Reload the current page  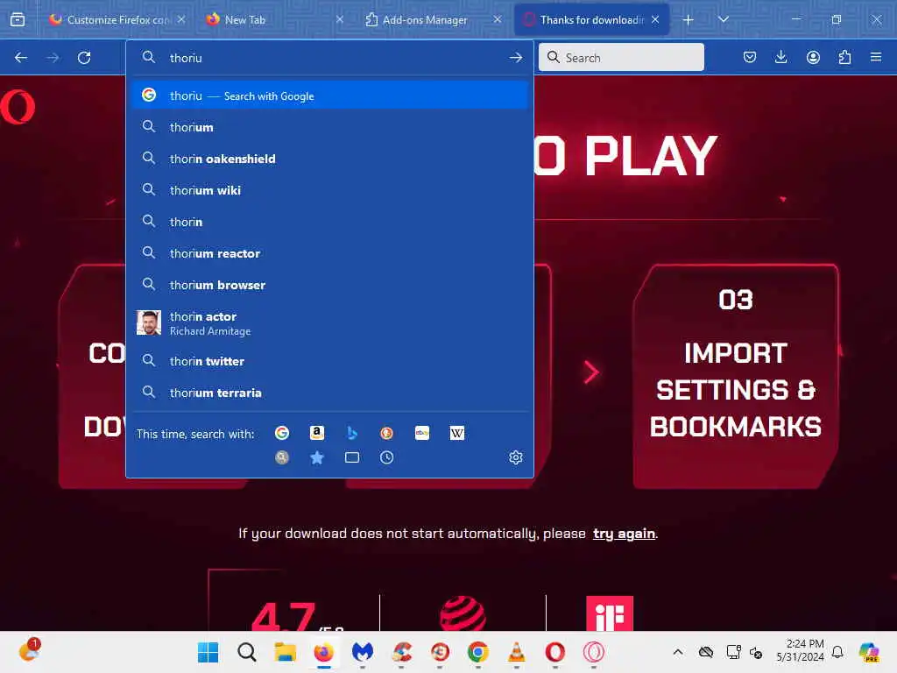(x=84, y=58)
